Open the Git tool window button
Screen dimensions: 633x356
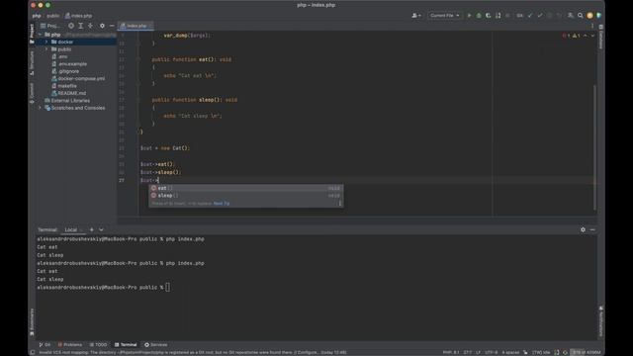click(45, 345)
